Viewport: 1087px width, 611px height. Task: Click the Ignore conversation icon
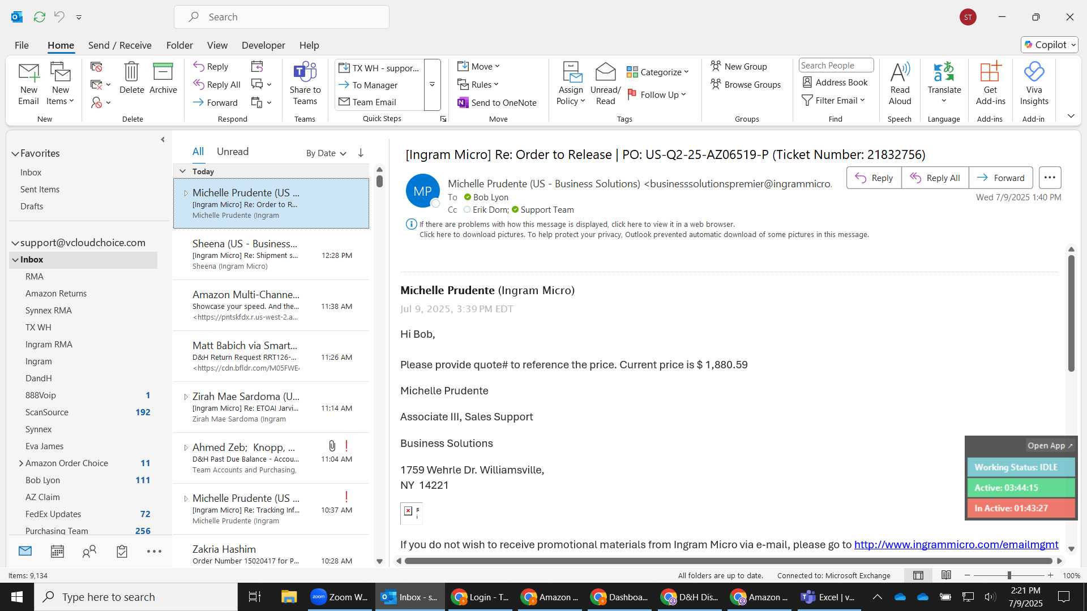pyautogui.click(x=96, y=67)
